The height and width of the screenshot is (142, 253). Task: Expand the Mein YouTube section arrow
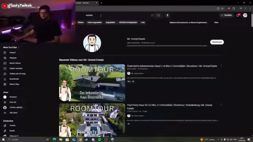[19, 47]
